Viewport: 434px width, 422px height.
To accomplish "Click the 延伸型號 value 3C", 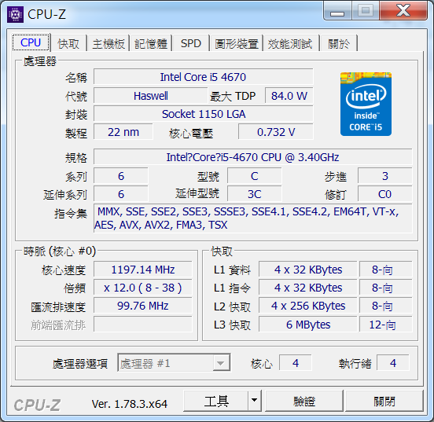I will [255, 194].
